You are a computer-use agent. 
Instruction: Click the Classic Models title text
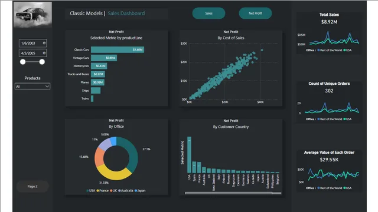click(86, 14)
